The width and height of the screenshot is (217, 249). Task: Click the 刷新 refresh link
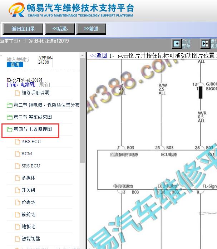pyautogui.click(x=44, y=84)
